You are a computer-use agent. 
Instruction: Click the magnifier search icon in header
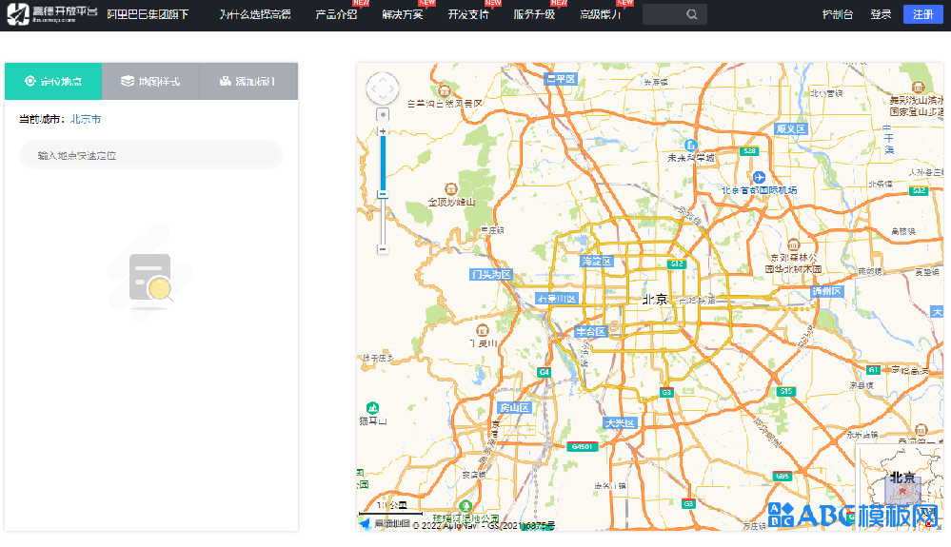(x=692, y=14)
